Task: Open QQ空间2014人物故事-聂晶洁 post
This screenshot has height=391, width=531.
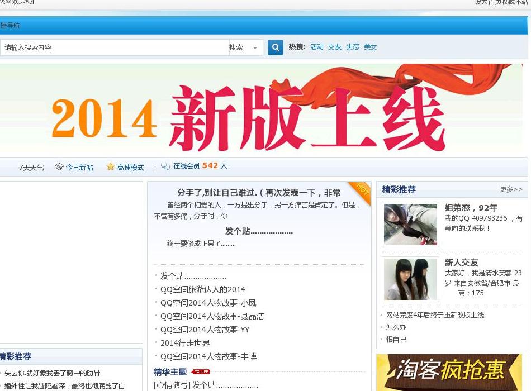Action: click(x=212, y=316)
